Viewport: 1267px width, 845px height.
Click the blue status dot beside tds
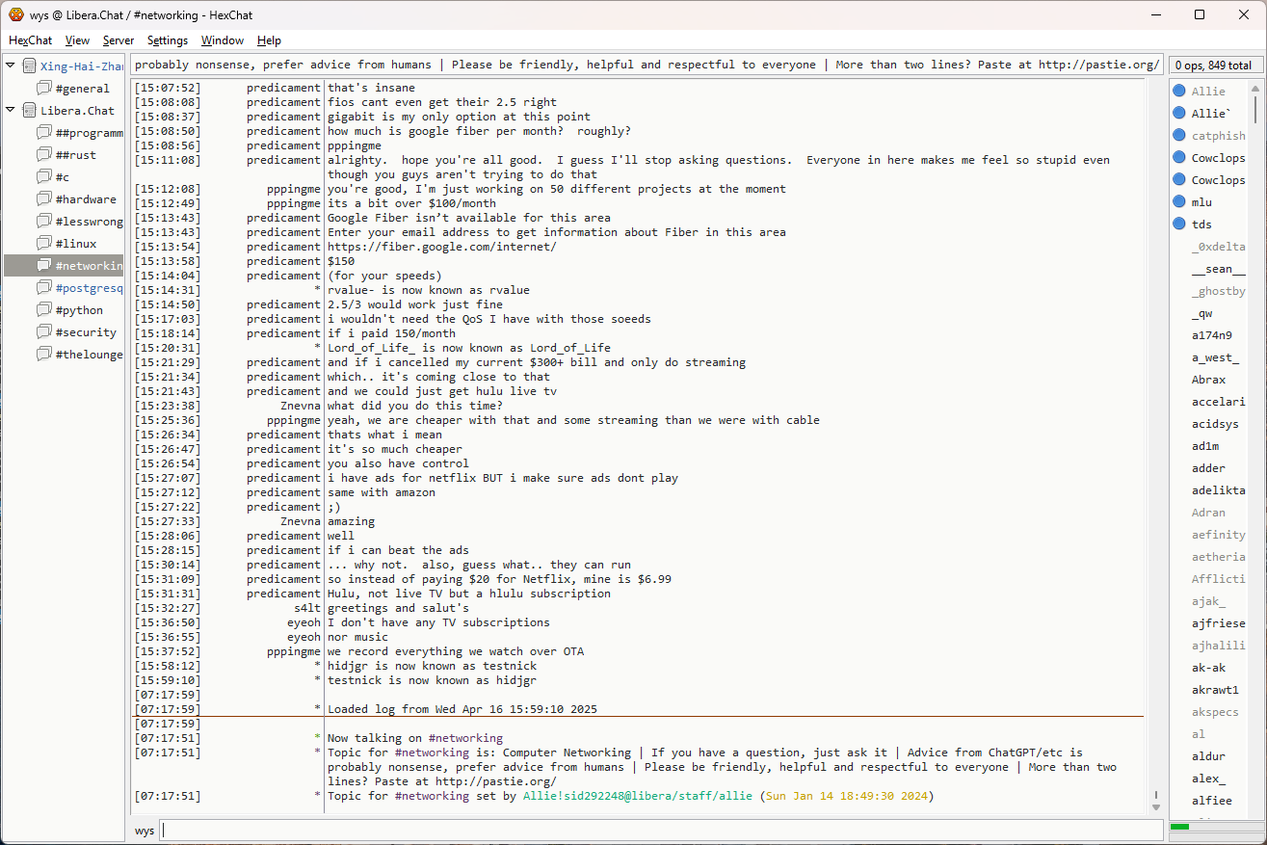pyautogui.click(x=1178, y=224)
